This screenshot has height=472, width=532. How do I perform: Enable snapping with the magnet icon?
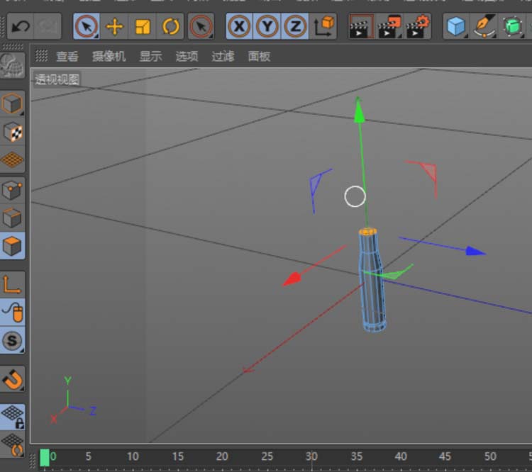(13, 379)
